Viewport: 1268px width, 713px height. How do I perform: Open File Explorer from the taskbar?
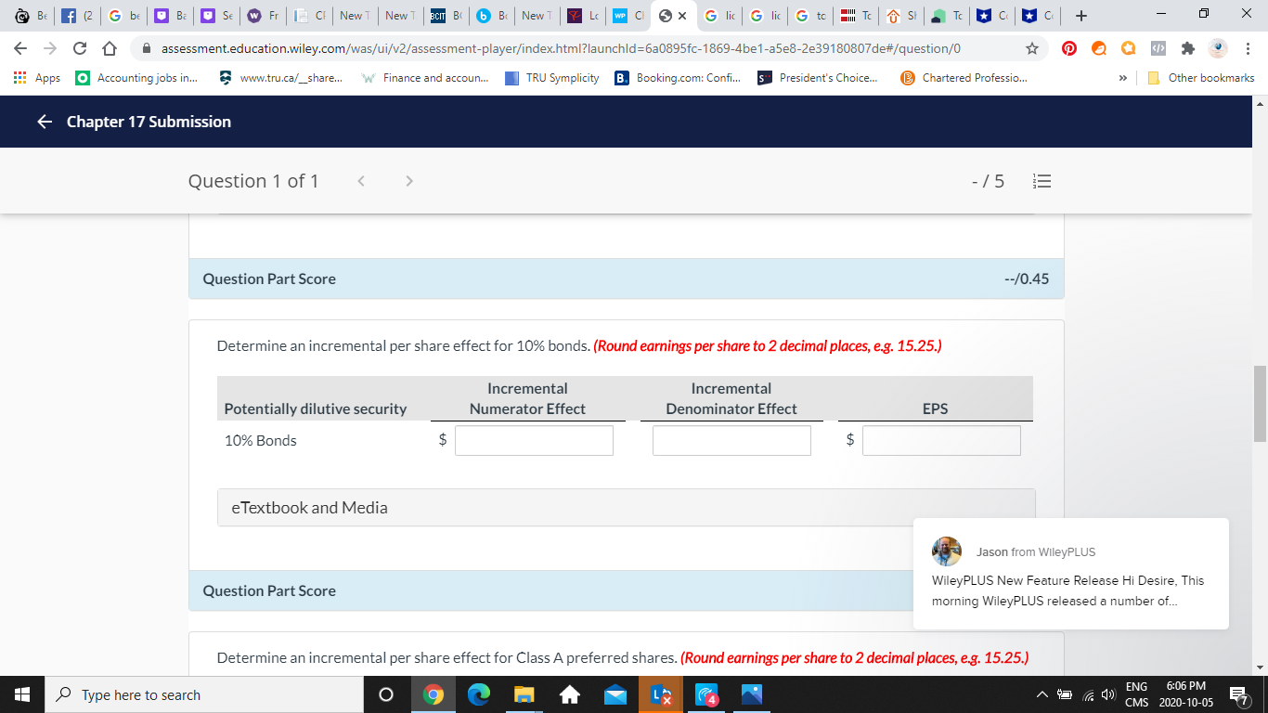click(524, 694)
